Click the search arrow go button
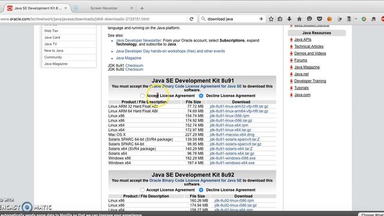384x216 pixels. (x=261, y=19)
